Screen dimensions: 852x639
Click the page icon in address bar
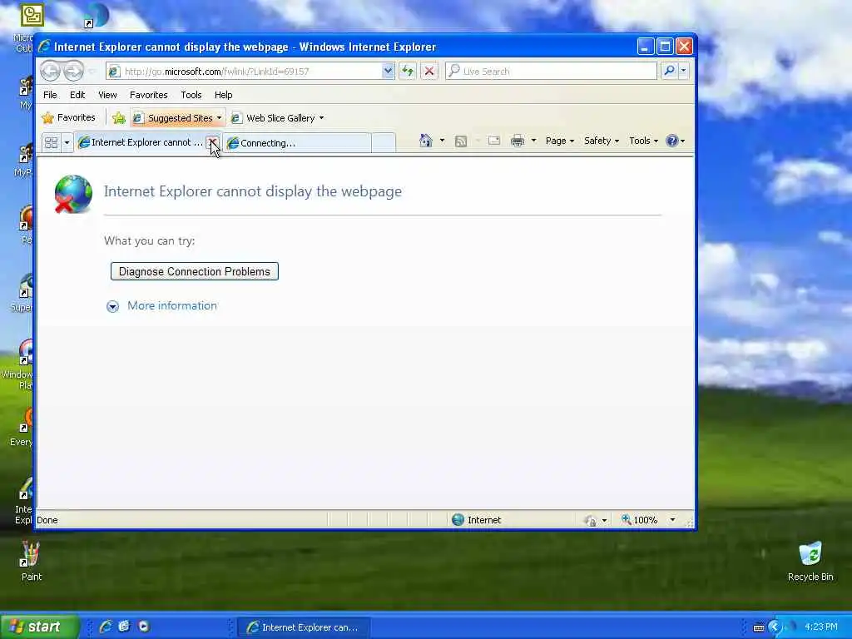point(113,72)
